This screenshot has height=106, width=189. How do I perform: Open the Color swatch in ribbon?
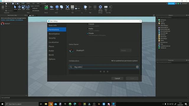click(72, 8)
